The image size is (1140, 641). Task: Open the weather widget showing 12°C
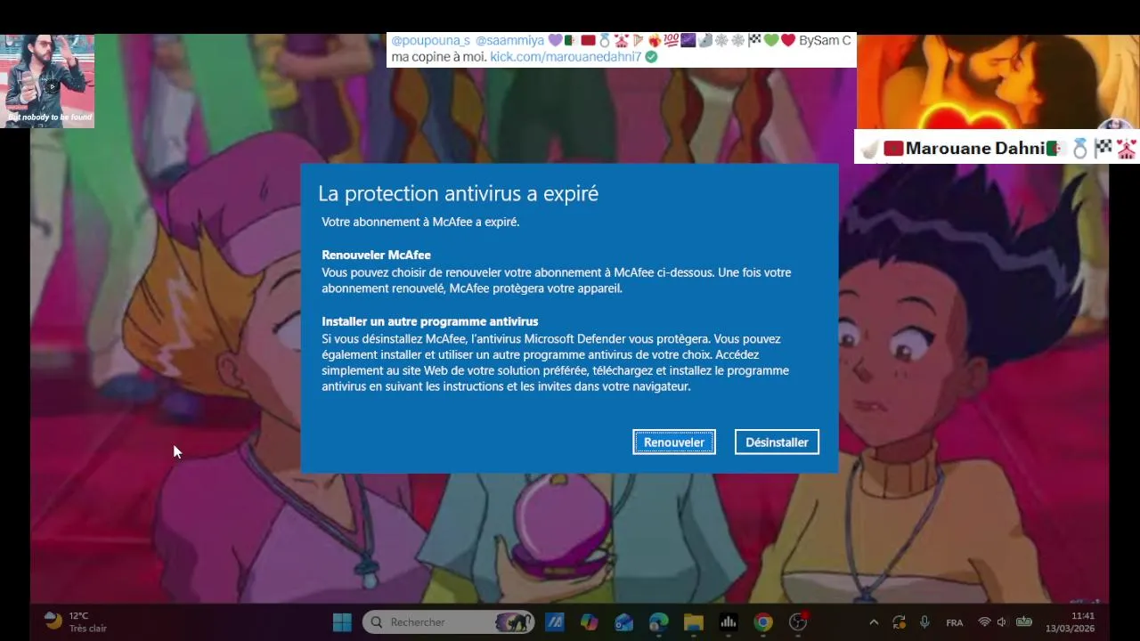[75, 621]
